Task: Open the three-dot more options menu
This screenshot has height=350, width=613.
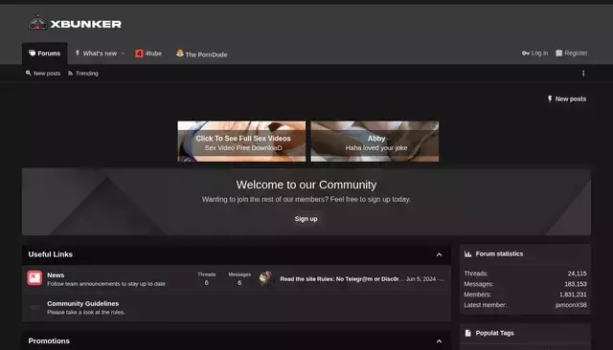Action: (583, 74)
